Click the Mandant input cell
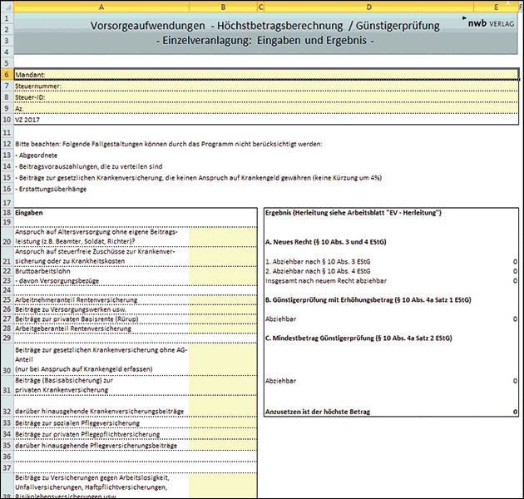This screenshot has width=524, height=499. [266, 74]
